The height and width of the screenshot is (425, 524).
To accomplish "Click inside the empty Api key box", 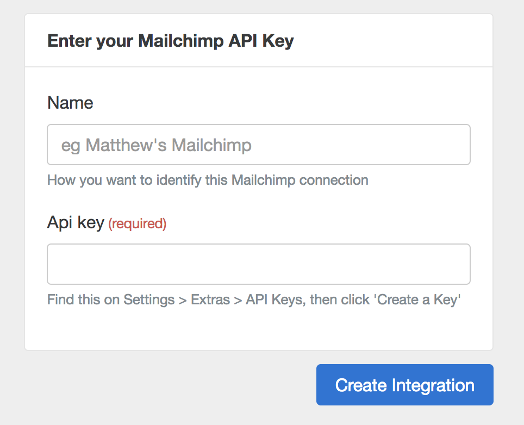I will [259, 264].
